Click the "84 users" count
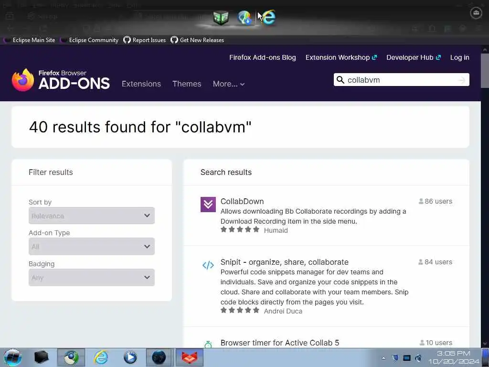This screenshot has width=489, height=367. pos(436,262)
